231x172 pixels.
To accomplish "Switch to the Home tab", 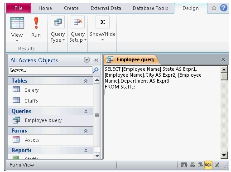I will tap(45, 8).
